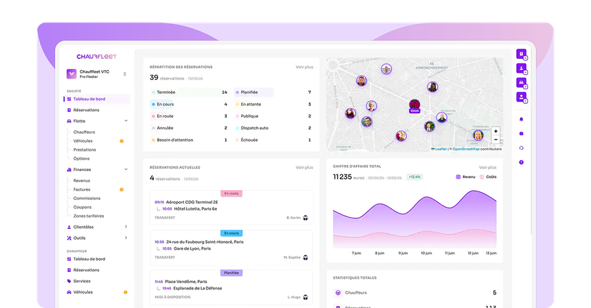Screen dimensions: 591x308
Task: Open the Aéroport CDG Terminal 2E reservation card
Action: click(231, 208)
